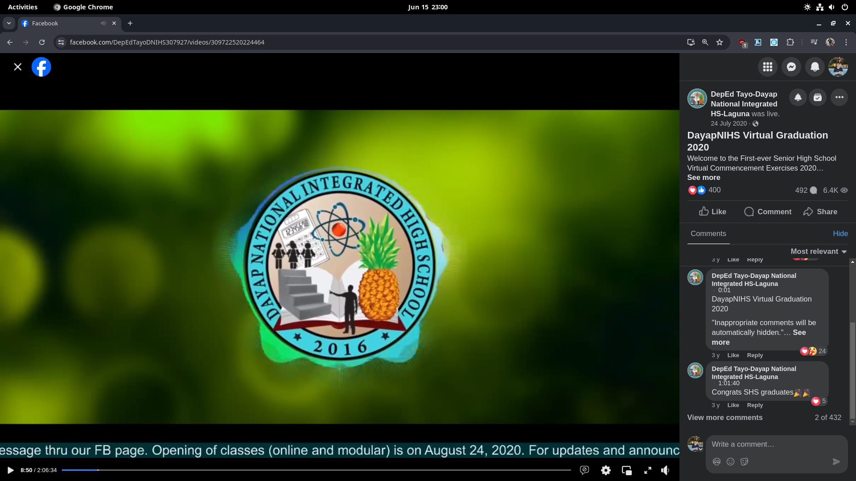
Task: Open Chrome extensions puzzle icon
Action: tap(790, 42)
